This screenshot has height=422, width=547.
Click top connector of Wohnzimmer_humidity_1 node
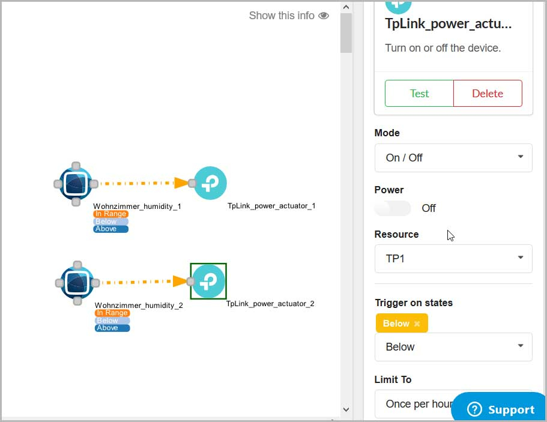[76, 166]
